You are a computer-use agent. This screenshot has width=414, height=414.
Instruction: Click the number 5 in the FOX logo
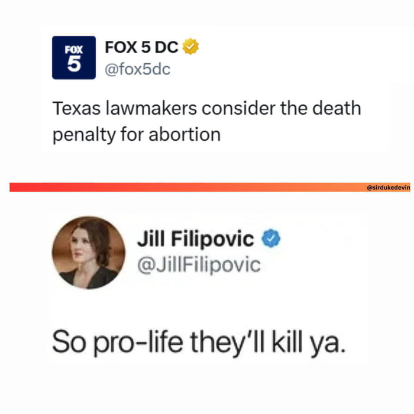[x=74, y=64]
